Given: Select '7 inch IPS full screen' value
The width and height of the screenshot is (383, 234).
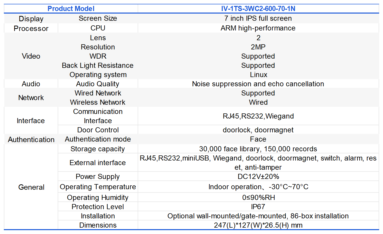Looking at the screenshot, I should [x=258, y=18].
